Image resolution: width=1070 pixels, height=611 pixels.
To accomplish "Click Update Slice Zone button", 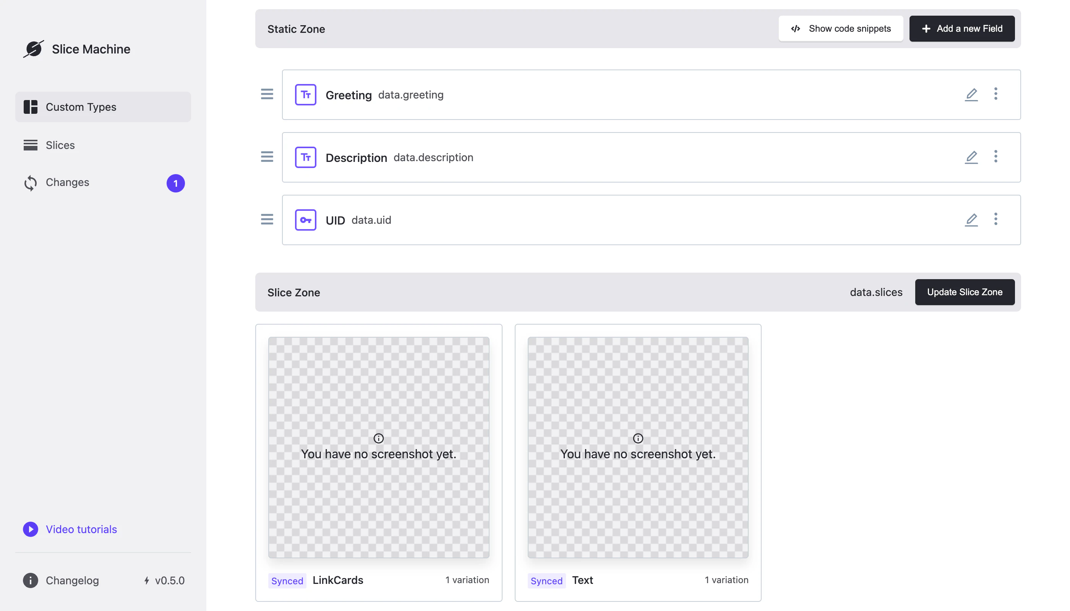I will [965, 292].
